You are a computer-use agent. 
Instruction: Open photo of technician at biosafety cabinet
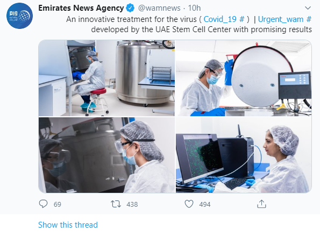click(x=106, y=78)
